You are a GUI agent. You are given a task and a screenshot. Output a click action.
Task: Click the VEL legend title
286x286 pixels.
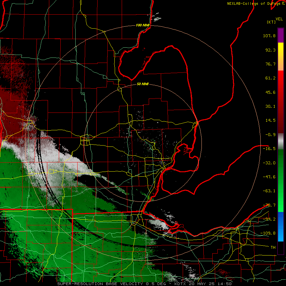coord(279,19)
